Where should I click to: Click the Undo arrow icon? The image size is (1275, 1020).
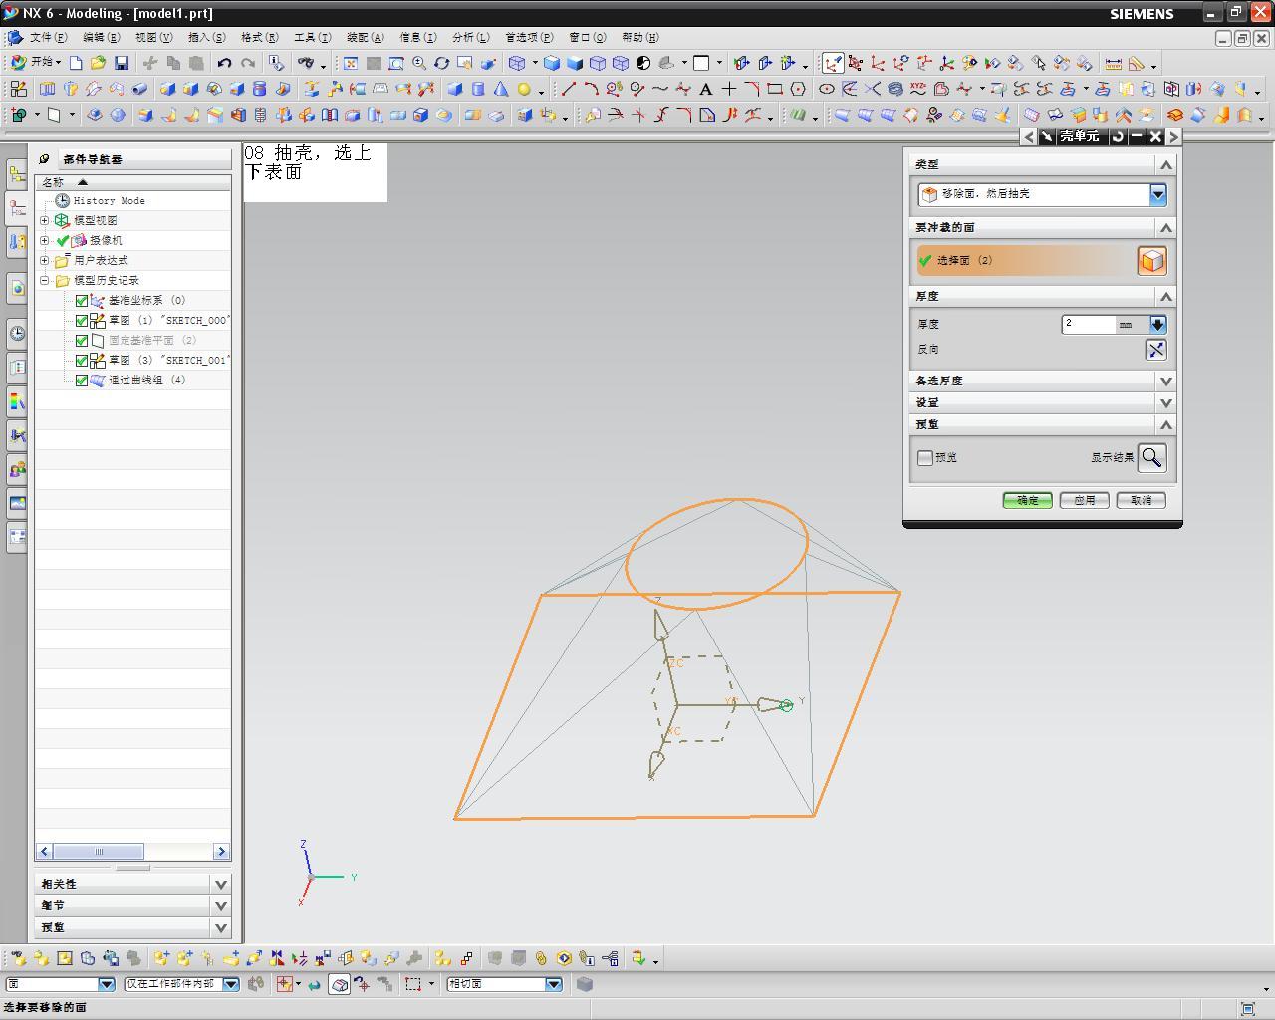pos(224,63)
